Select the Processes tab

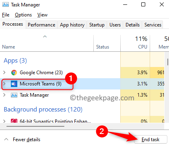click(x=13, y=24)
